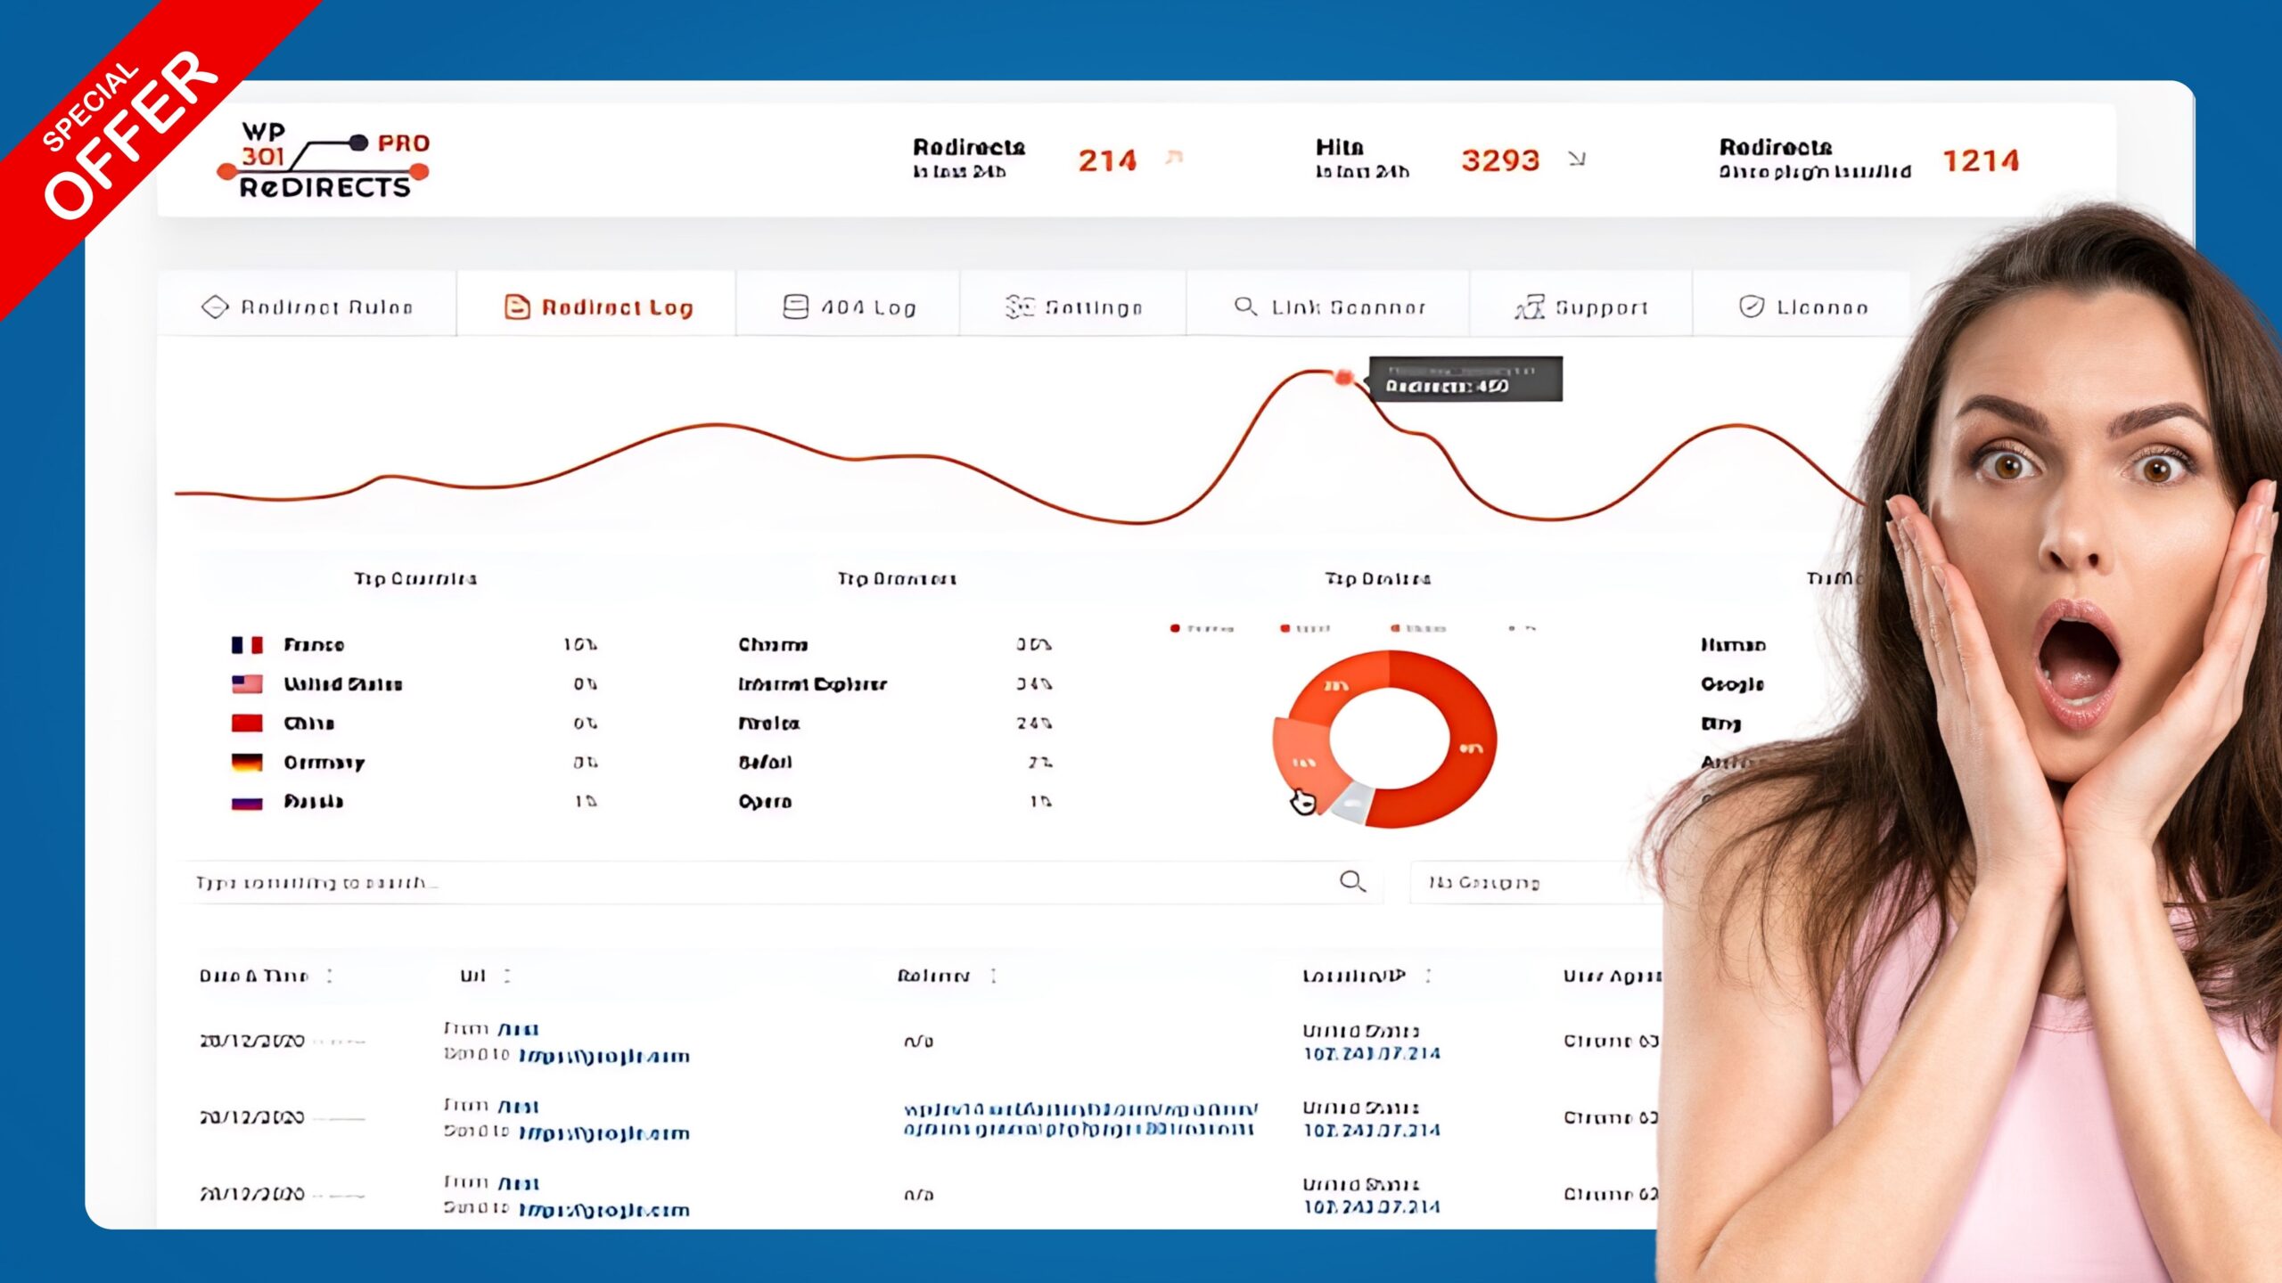Click the Top Countries heading
This screenshot has height=1283, width=2282.
[415, 579]
